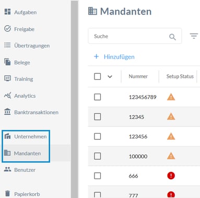This screenshot has height=198, width=200.
Task: Open the Belege documents icon
Action: [x=7, y=62]
